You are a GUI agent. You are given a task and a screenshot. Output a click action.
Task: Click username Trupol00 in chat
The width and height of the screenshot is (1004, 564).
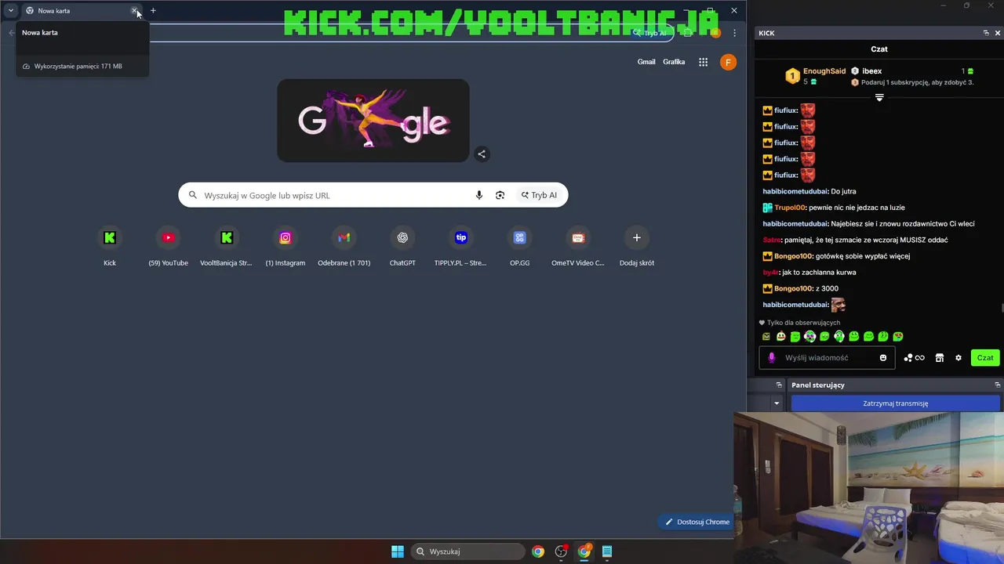coord(790,208)
